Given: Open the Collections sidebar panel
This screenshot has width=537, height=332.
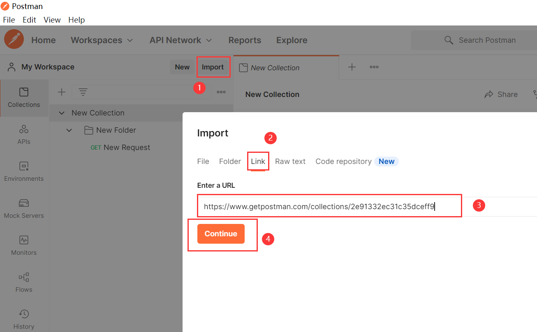Looking at the screenshot, I should [x=24, y=98].
